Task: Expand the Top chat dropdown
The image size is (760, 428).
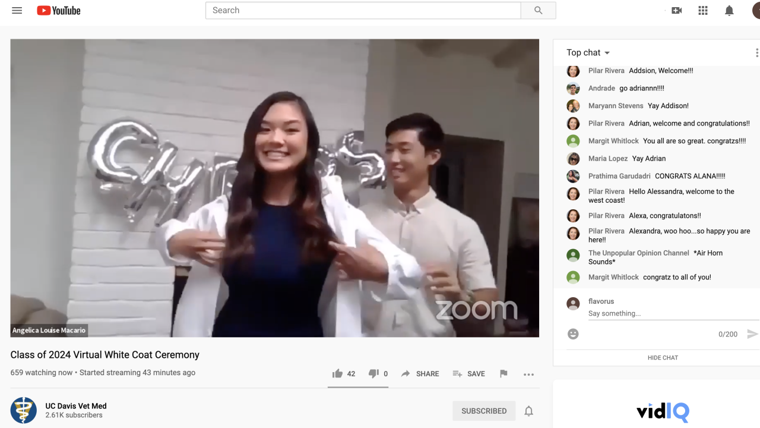Action: [x=588, y=53]
